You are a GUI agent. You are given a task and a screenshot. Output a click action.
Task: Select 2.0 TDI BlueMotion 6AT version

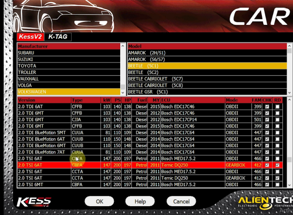pos(150,139)
